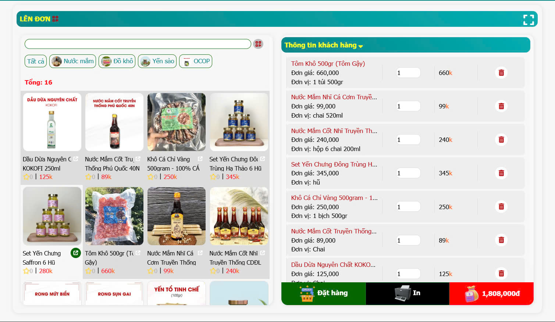Delete Tôm Khô 500gr from order
Screen dimensions: 555x322
pos(501,73)
